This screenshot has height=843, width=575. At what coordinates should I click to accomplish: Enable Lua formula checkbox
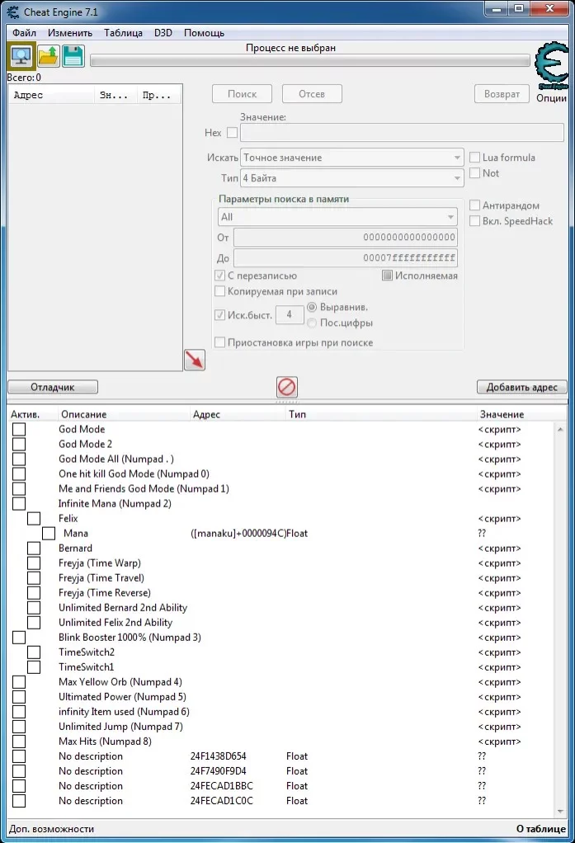coord(474,158)
